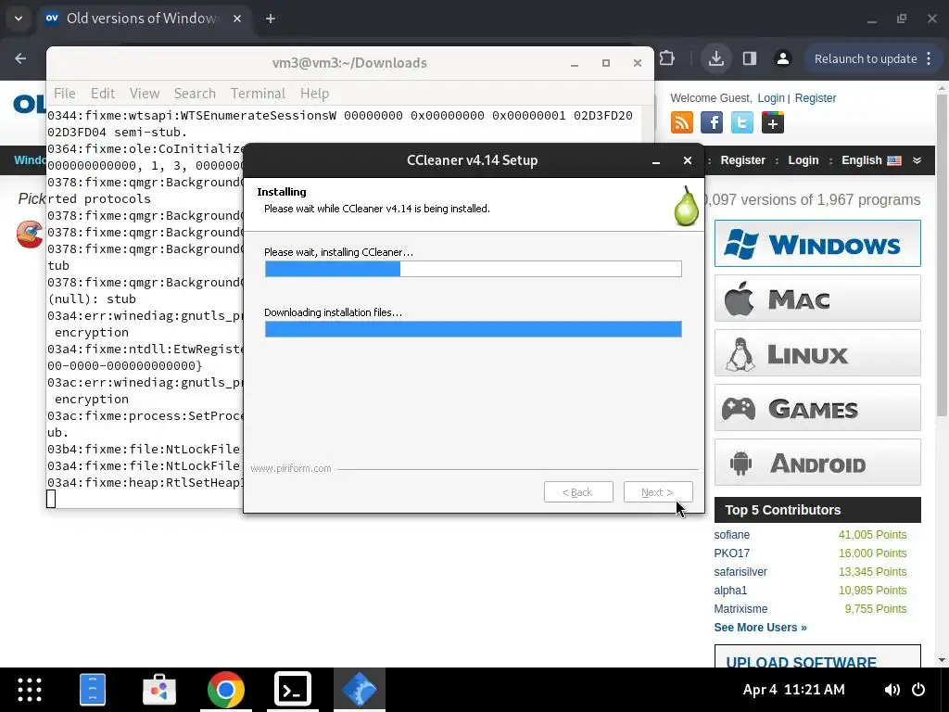Click the webpage vertical scrollbar
The image size is (949, 712).
pos(942,255)
